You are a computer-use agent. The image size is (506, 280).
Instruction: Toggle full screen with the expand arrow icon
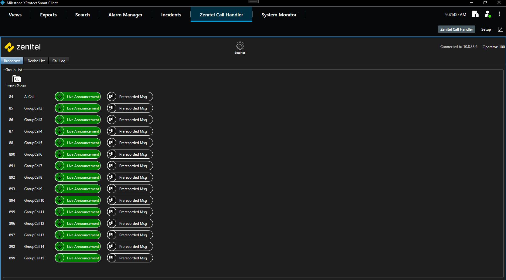tap(501, 29)
